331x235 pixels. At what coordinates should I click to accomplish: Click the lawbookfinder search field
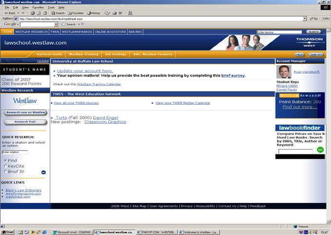pyautogui.click(x=295, y=151)
